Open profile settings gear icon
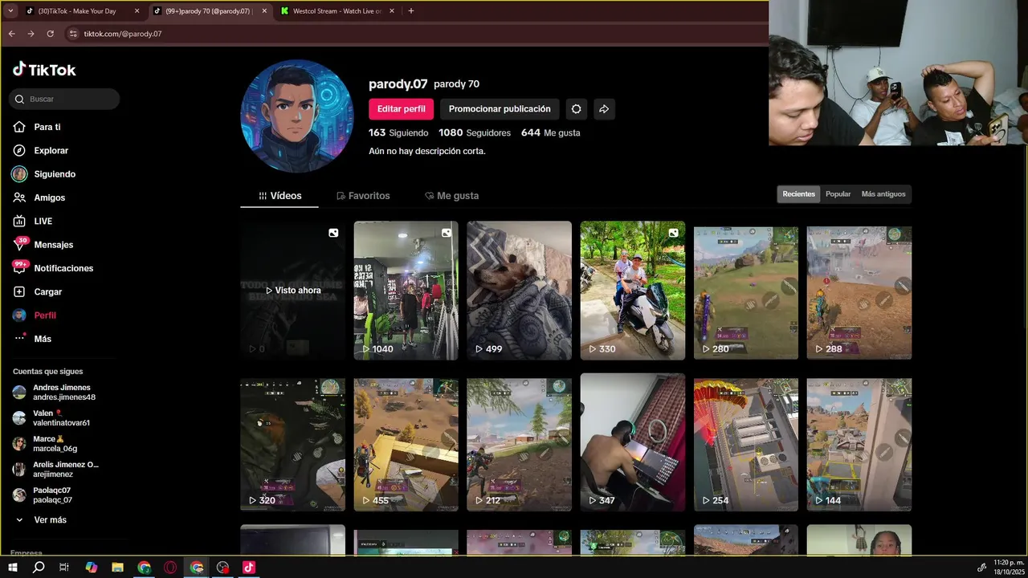 (576, 109)
